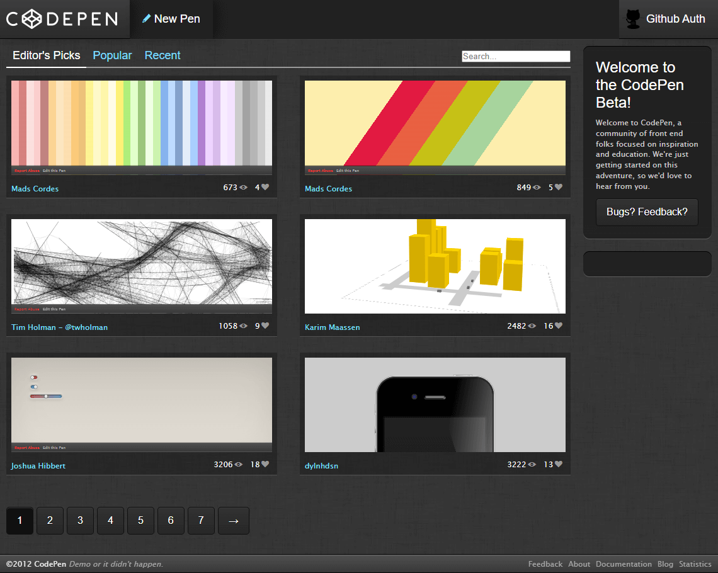Click the red slider in Joshua Hibbert's preview
The height and width of the screenshot is (573, 718).
point(45,396)
